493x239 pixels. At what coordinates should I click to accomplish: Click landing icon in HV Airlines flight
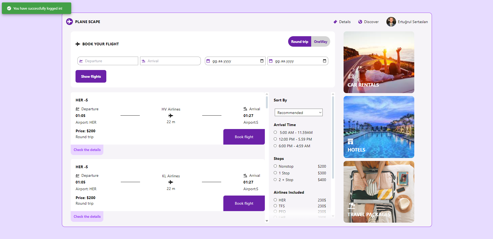click(245, 109)
